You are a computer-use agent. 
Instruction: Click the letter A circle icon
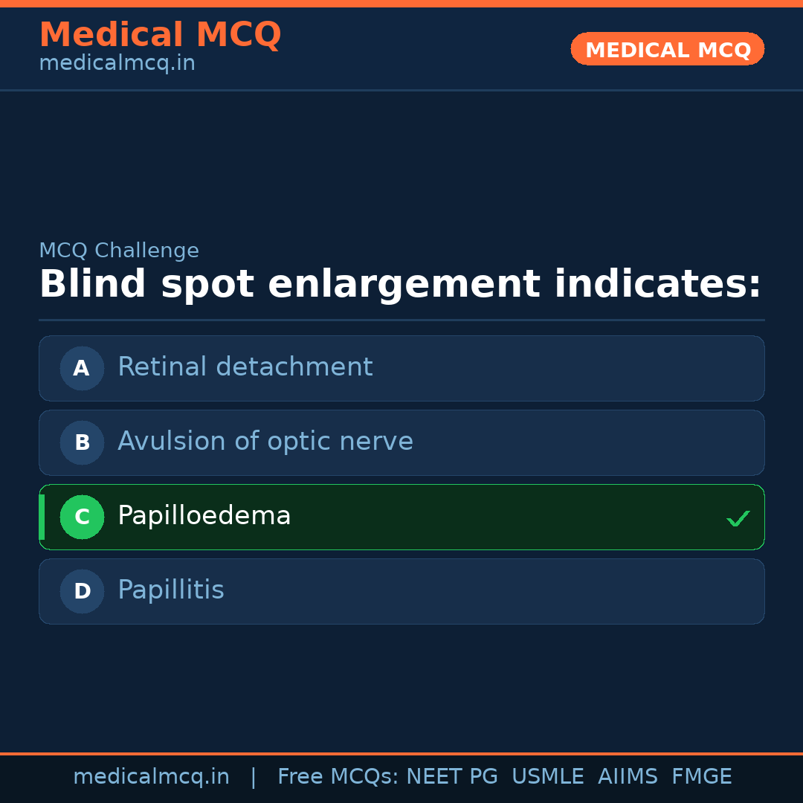pyautogui.click(x=82, y=368)
